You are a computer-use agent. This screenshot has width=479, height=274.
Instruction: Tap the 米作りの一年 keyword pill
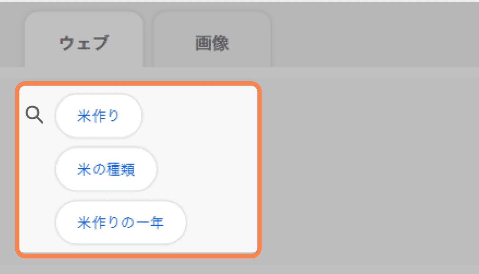click(121, 222)
